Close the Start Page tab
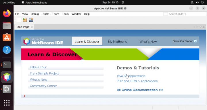The height and width of the screenshot is (110, 207). click(32, 27)
